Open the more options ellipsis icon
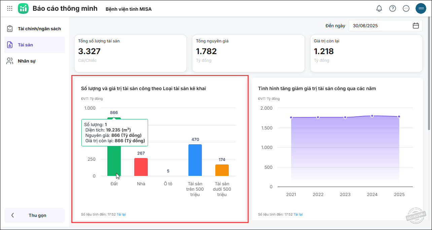Image resolution: width=432 pixels, height=230 pixels. coord(406,8)
